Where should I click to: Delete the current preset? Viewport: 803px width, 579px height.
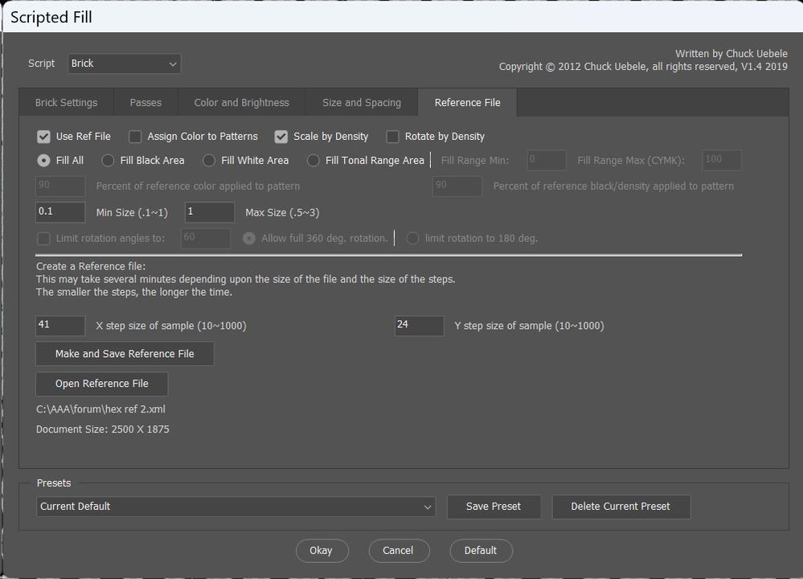(621, 507)
